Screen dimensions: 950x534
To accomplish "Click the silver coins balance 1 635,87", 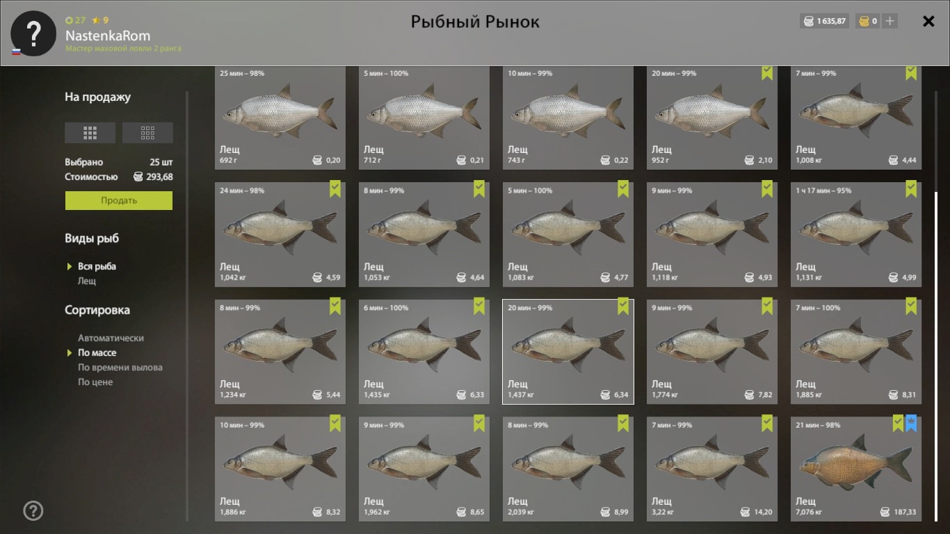I will point(824,22).
